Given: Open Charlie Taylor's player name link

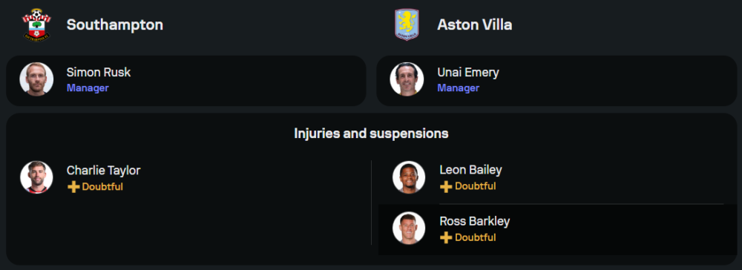Looking at the screenshot, I should [104, 170].
